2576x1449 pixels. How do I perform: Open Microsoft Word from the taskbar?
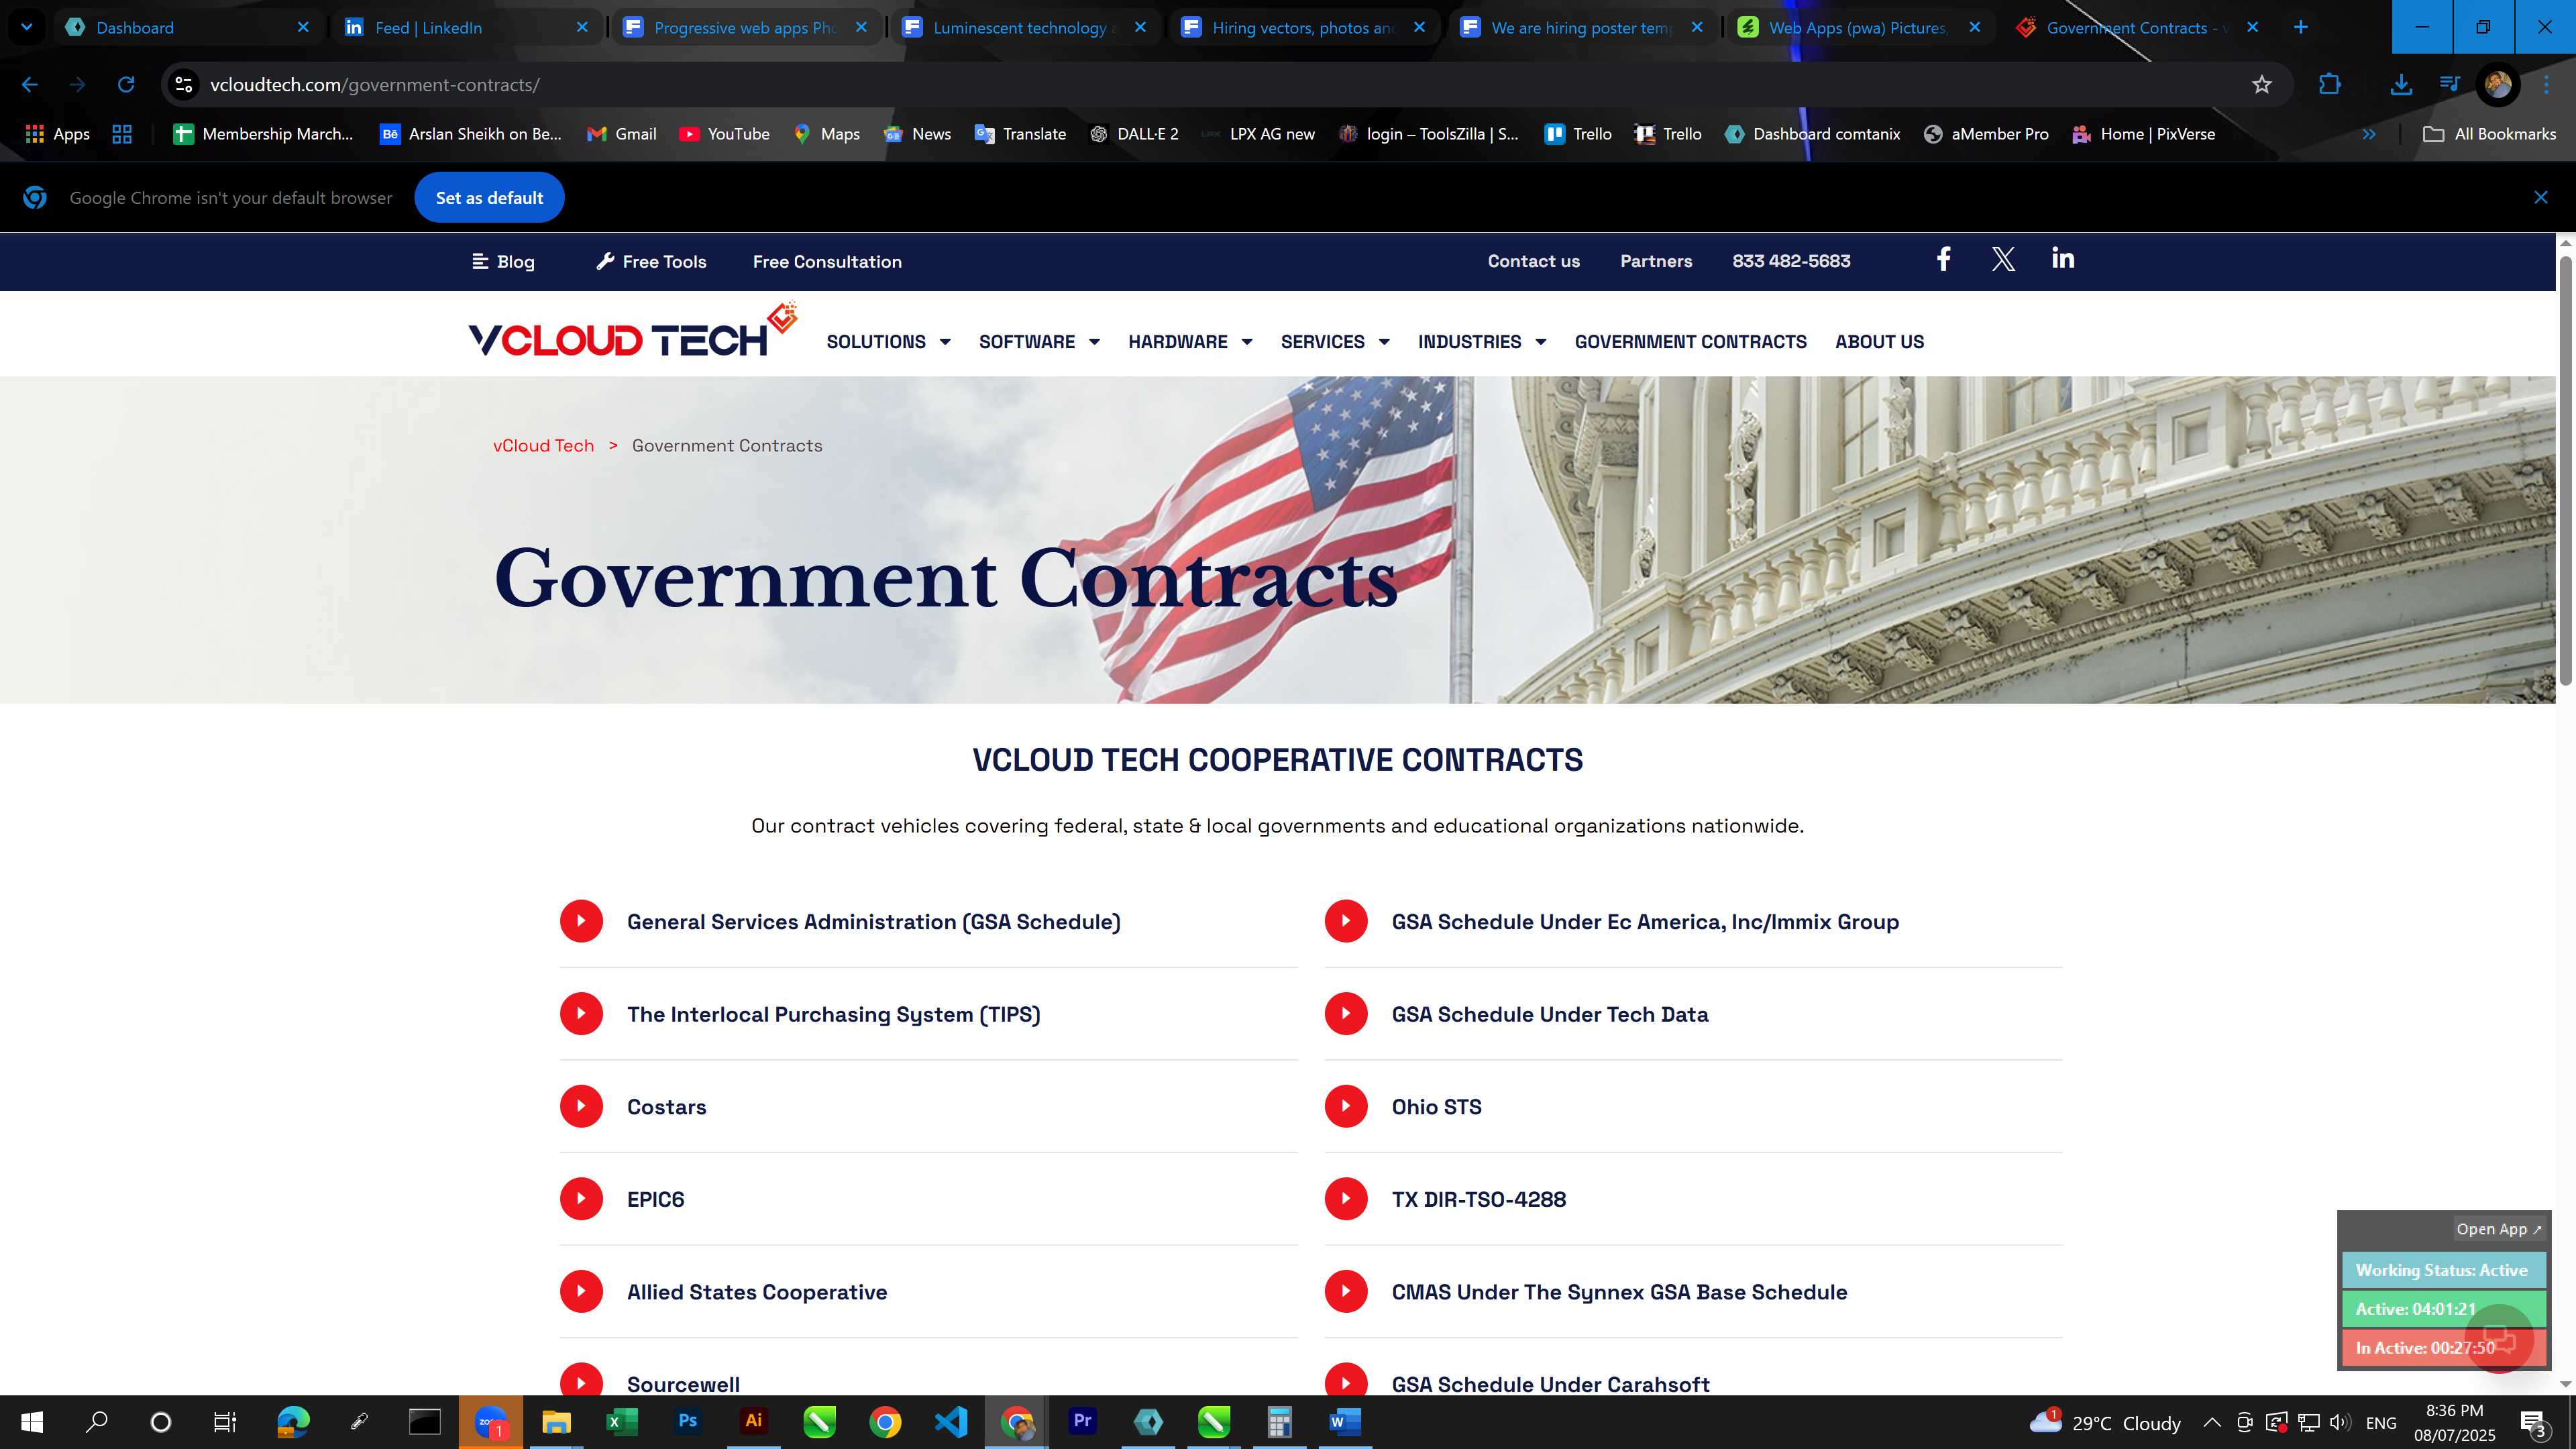pyautogui.click(x=1345, y=1422)
